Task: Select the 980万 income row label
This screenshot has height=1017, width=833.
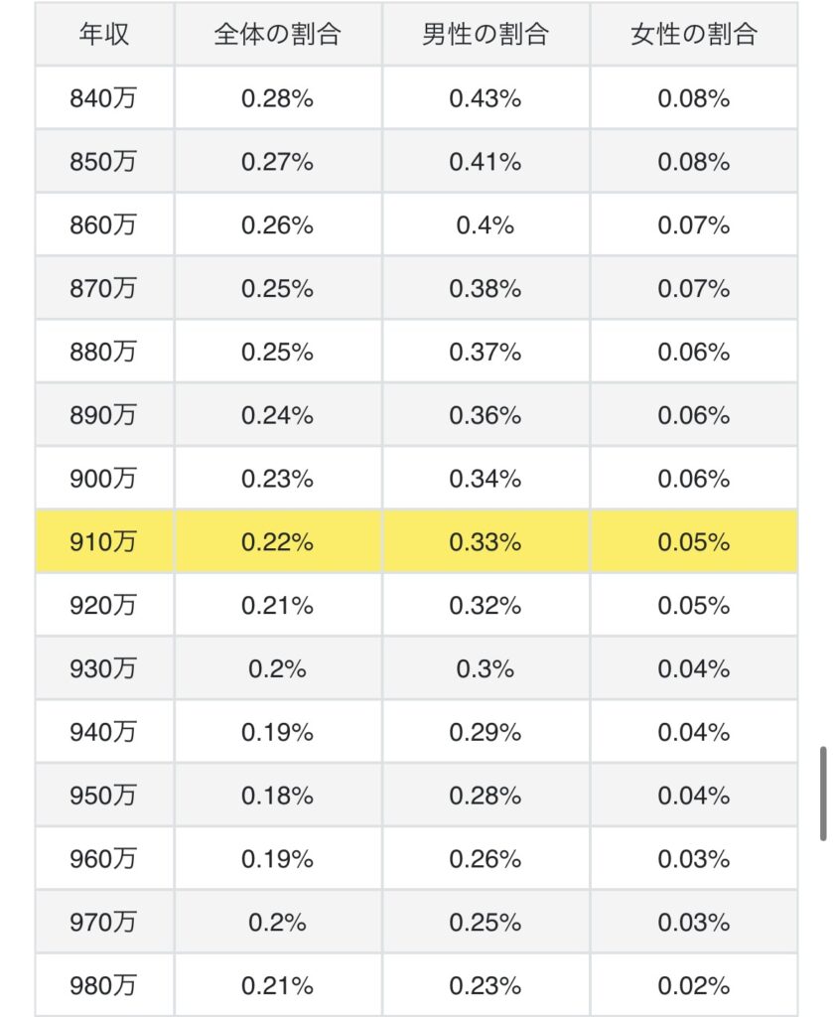Action: 104,985
